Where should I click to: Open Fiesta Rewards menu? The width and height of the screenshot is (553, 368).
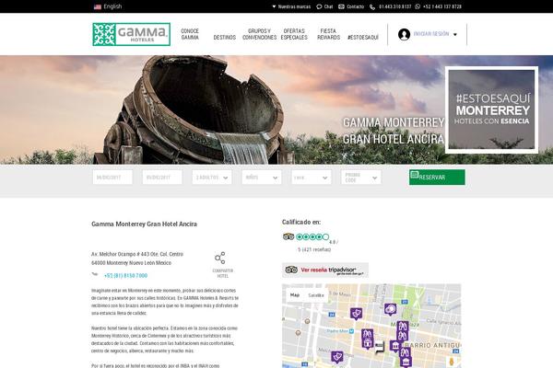click(328, 34)
